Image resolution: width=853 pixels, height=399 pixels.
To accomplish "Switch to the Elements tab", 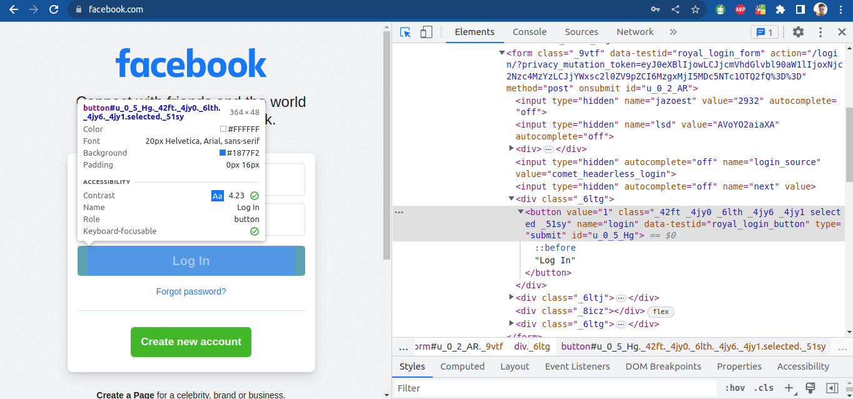I will click(475, 32).
